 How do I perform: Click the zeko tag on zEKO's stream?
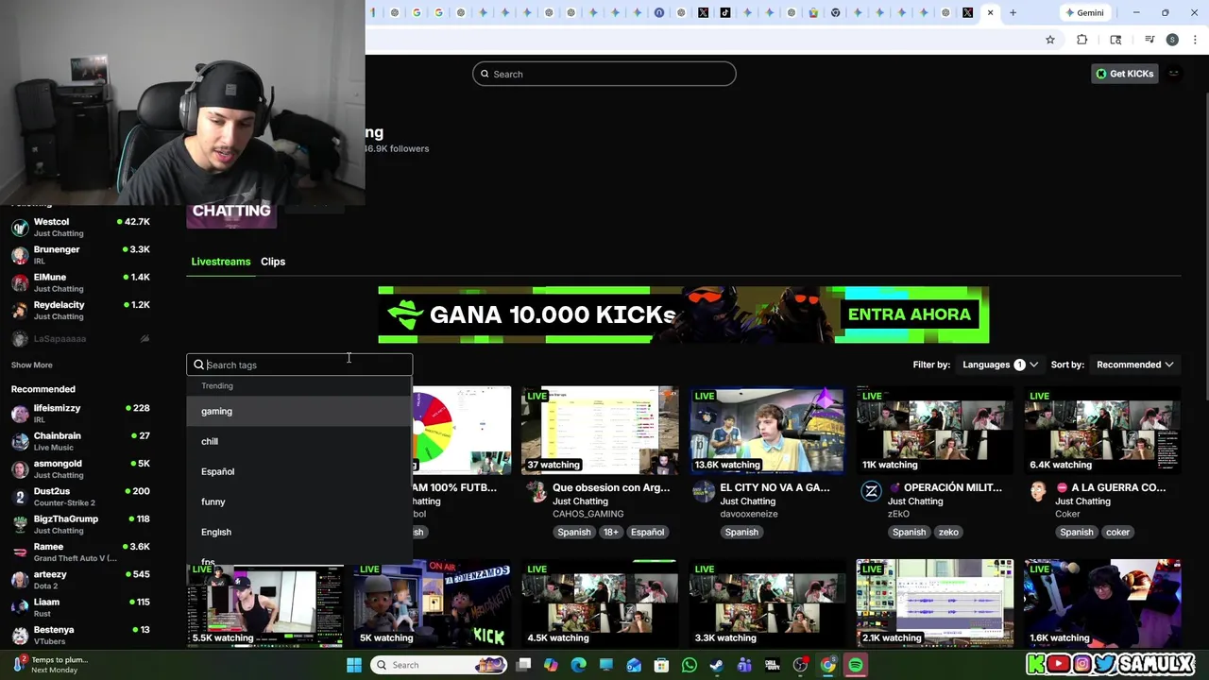[948, 532]
